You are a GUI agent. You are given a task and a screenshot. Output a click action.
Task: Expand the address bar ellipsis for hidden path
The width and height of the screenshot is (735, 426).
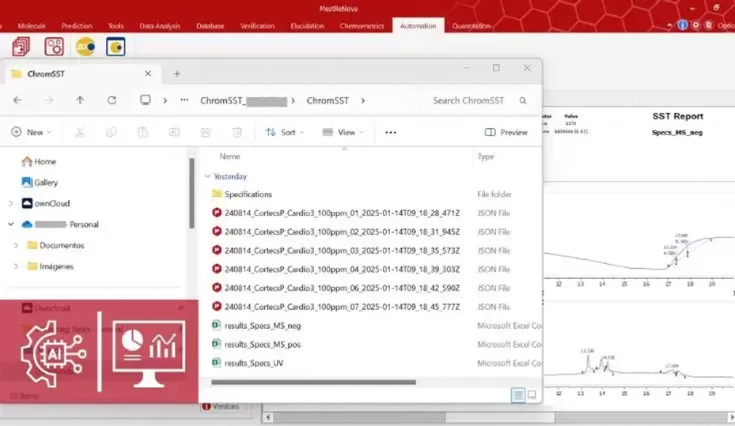point(184,100)
